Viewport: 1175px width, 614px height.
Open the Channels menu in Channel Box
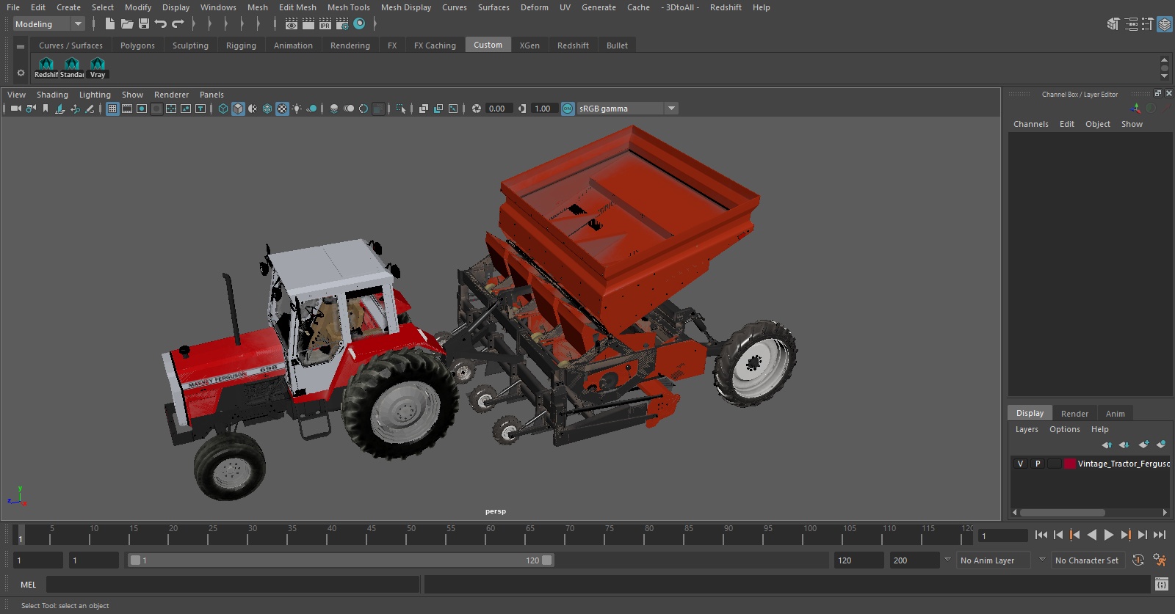pyautogui.click(x=1030, y=124)
